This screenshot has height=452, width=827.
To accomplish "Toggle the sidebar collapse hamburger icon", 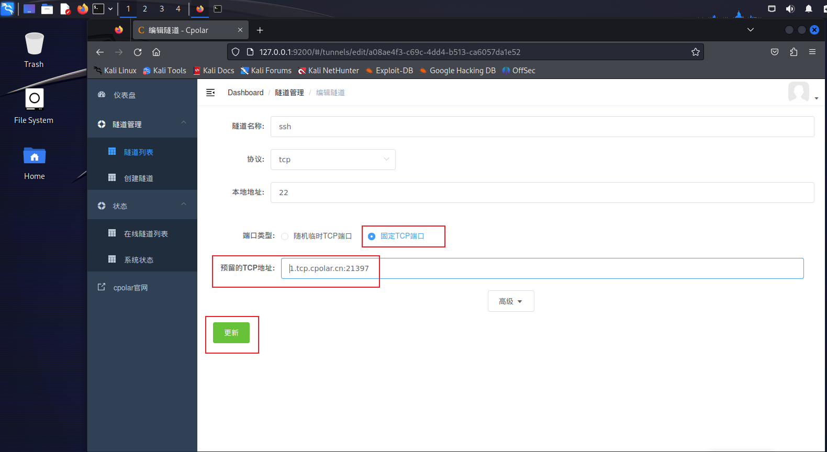I will pos(210,93).
